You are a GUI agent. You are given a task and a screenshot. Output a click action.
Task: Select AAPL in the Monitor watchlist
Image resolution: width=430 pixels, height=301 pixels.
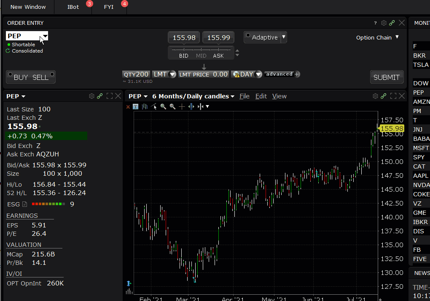[421, 176]
